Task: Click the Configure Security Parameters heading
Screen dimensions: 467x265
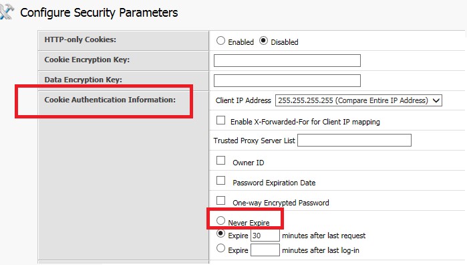Action: coord(99,13)
